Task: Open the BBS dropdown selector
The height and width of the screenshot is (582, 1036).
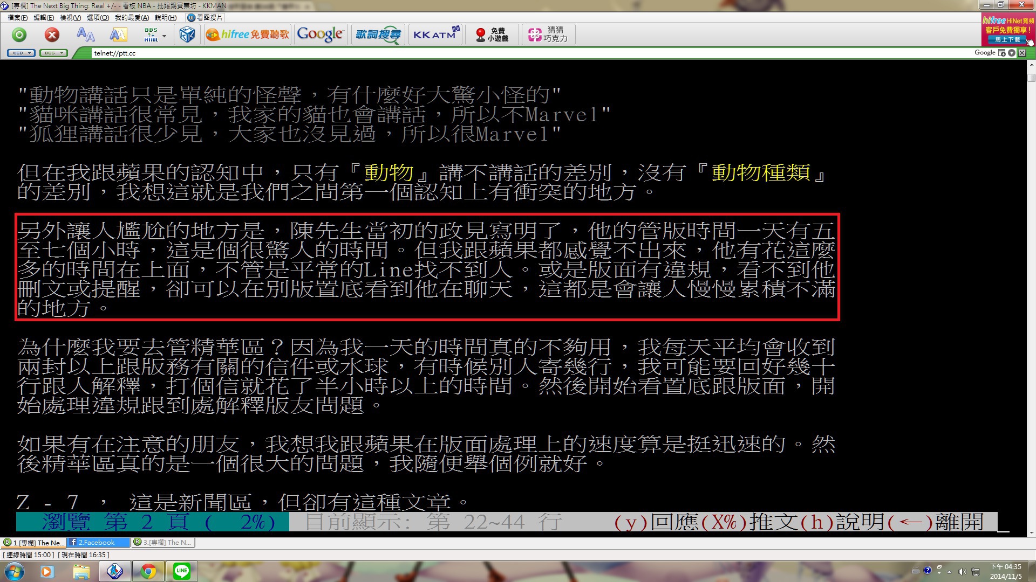Action: 53,53
